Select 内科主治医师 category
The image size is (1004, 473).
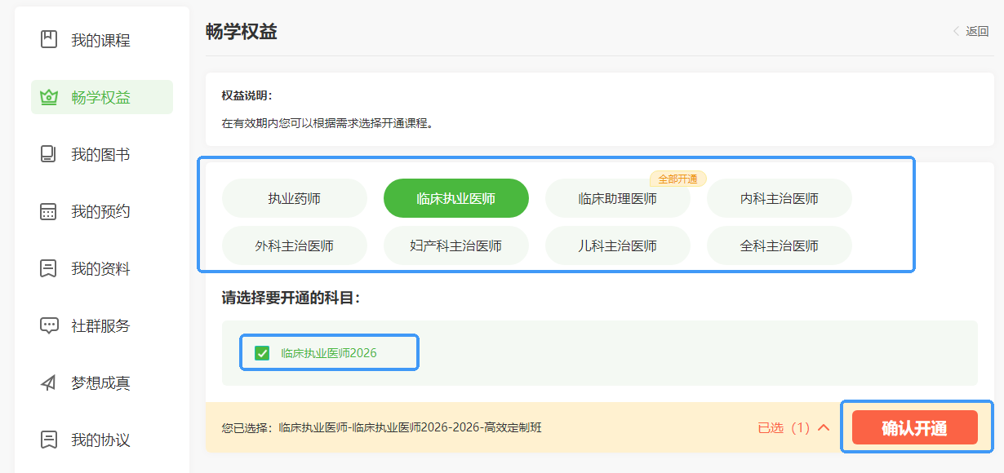(x=779, y=198)
